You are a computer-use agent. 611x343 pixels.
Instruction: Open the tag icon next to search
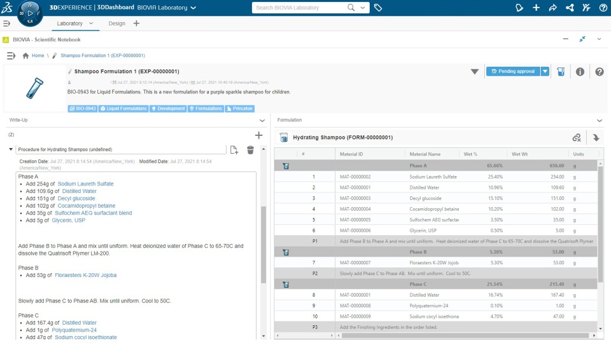(378, 8)
